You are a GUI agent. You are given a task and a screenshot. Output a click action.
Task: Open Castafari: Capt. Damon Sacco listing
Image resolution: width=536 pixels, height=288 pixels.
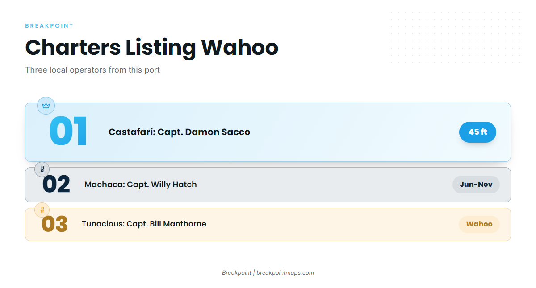[x=179, y=132]
